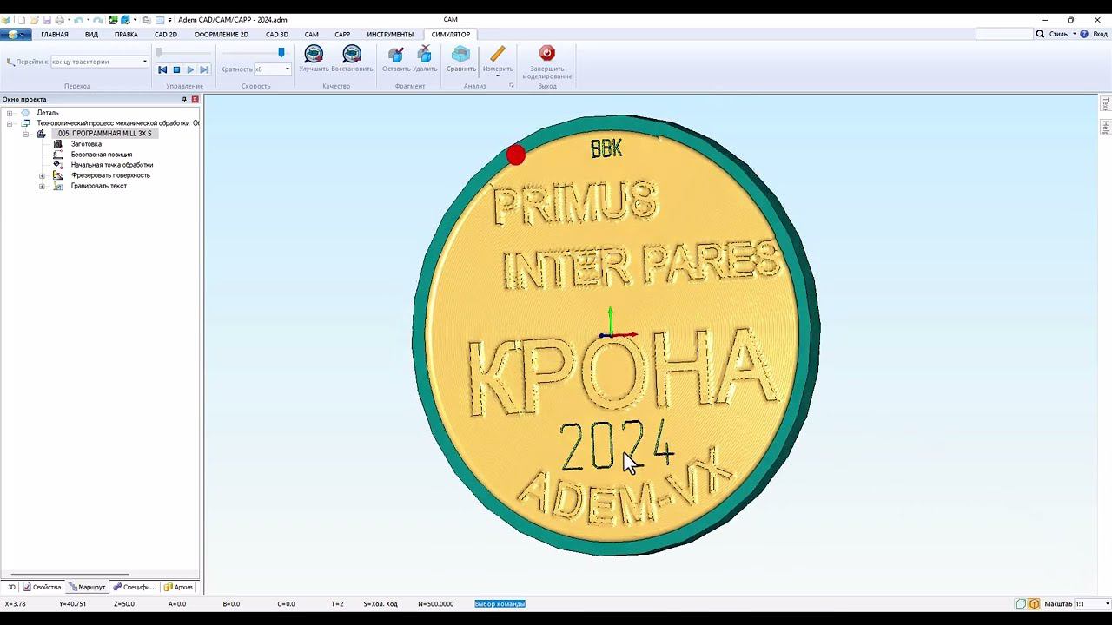1112x625 pixels.
Task: Select the 3D tab in project panel
Action: pyautogui.click(x=11, y=588)
